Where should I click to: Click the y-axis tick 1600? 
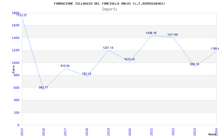16,25
